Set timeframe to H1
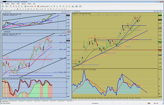 click(x=54, y=9)
